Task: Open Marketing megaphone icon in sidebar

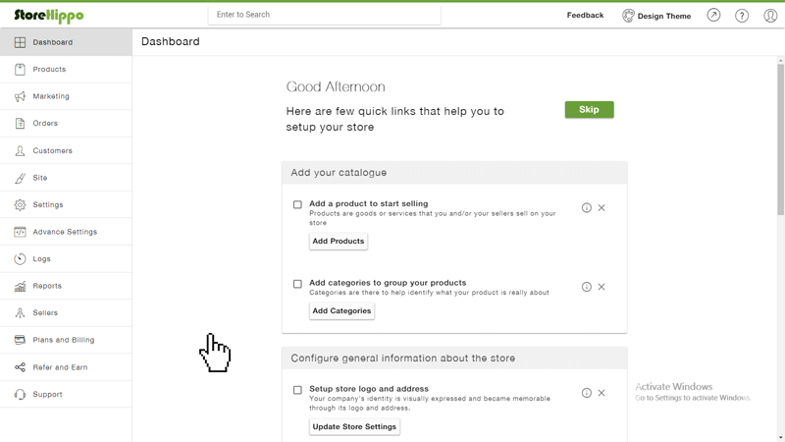Action: click(x=20, y=96)
